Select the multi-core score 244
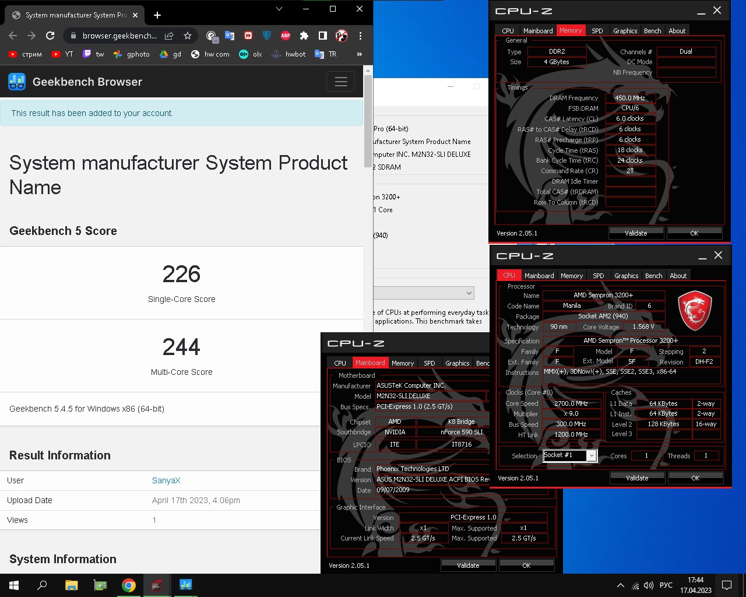The image size is (746, 597). coord(181,347)
